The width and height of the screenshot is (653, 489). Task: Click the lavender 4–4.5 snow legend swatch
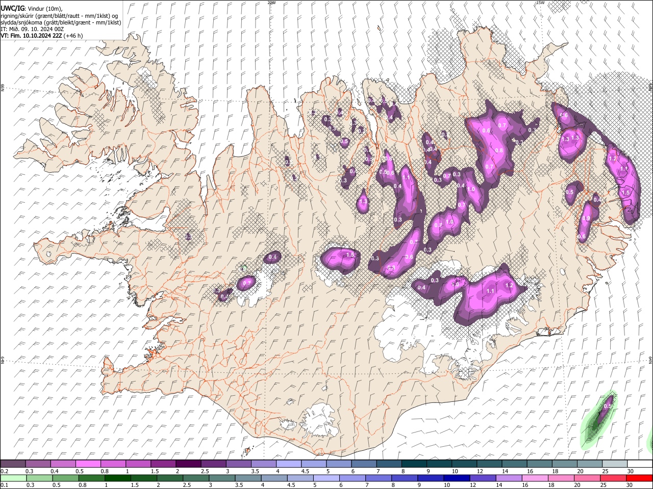pos(289,464)
